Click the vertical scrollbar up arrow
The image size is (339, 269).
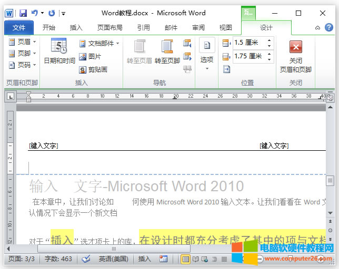tap(330, 107)
